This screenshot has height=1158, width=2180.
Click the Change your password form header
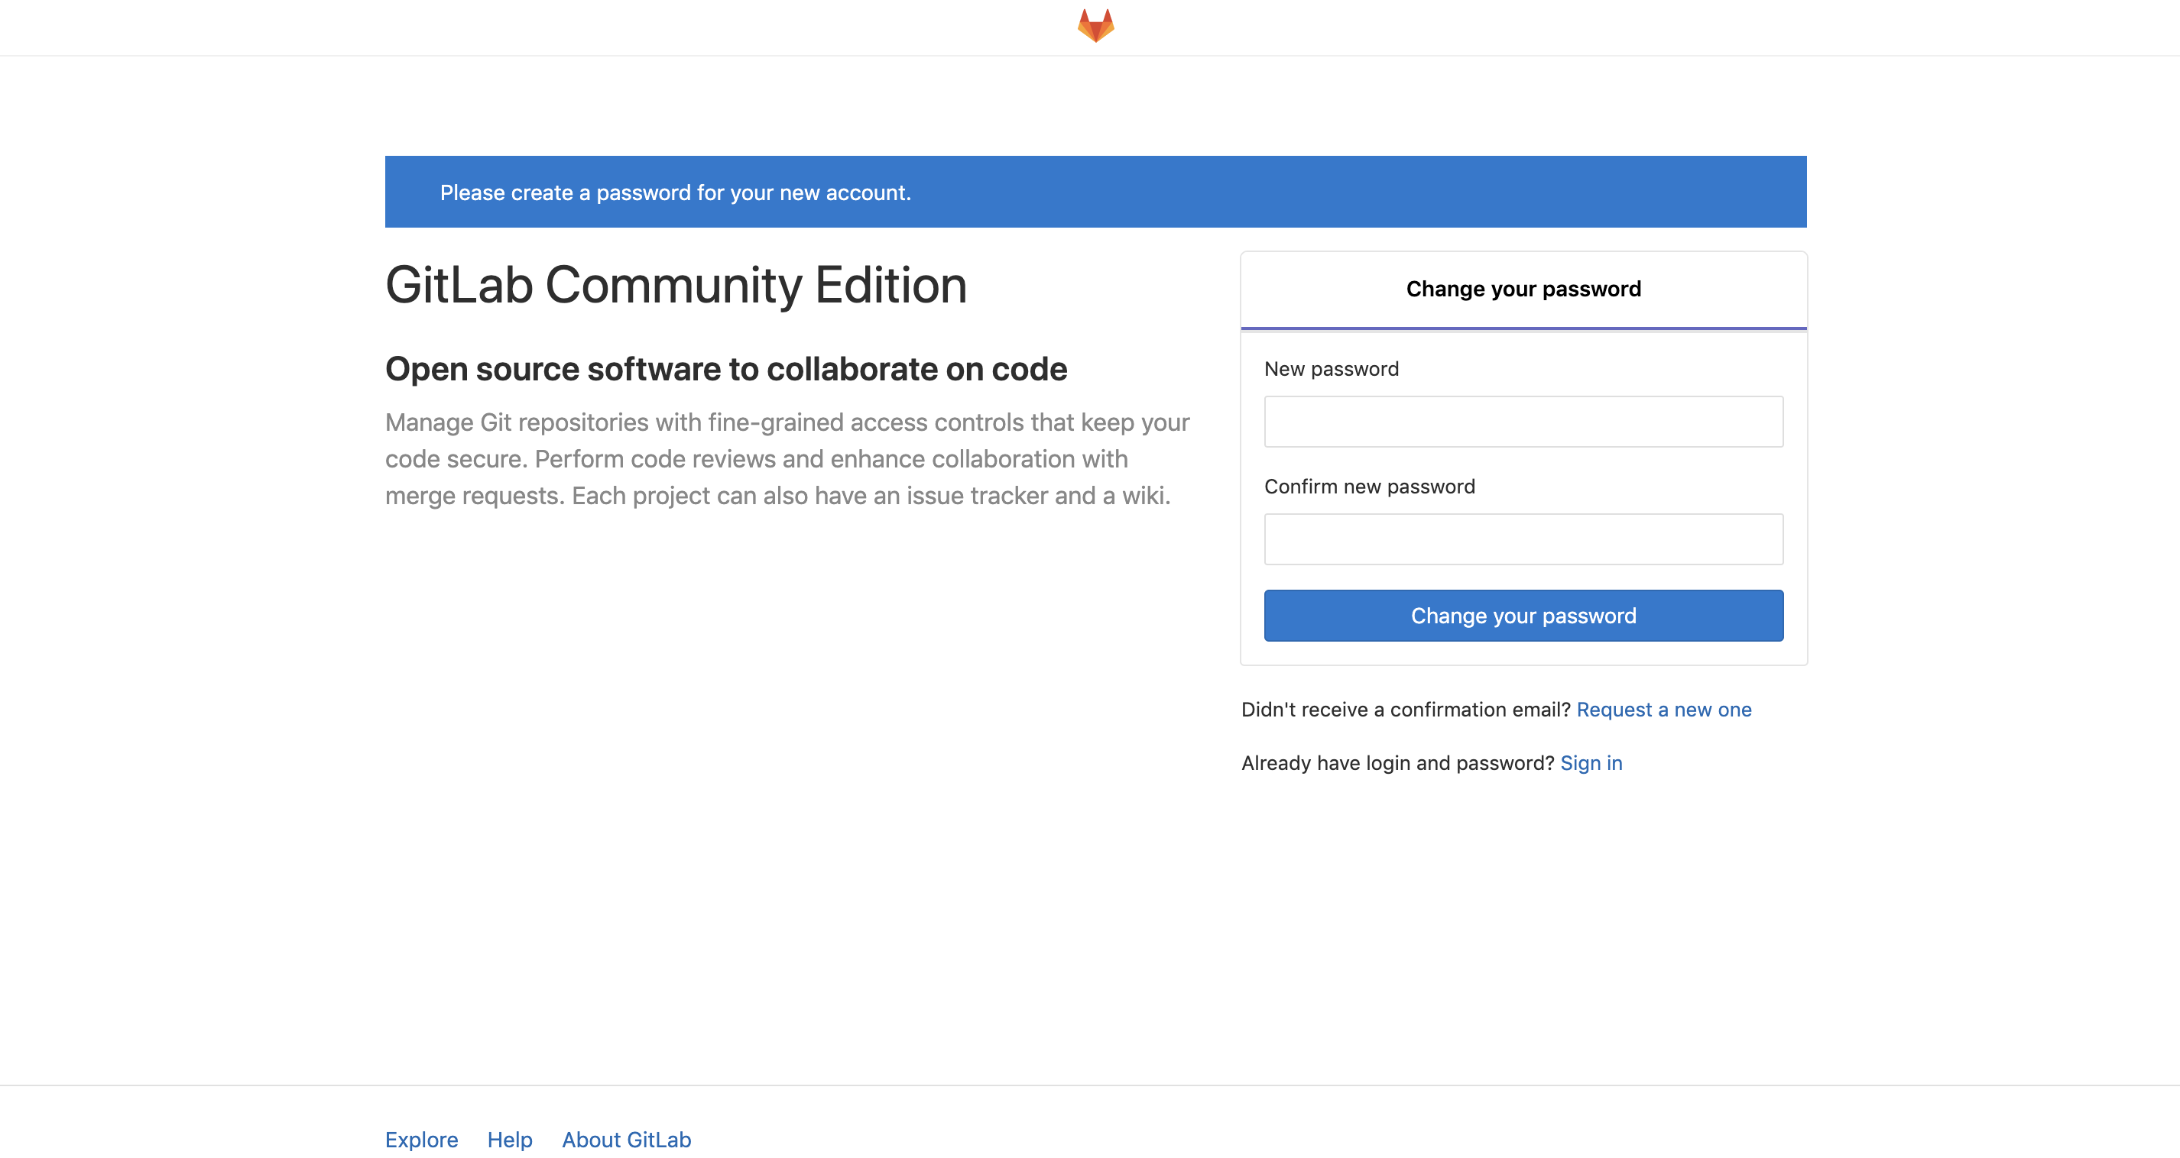(1523, 289)
